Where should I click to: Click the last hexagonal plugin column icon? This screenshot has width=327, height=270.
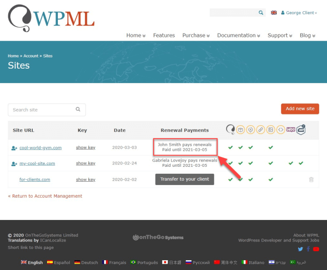coord(301,130)
